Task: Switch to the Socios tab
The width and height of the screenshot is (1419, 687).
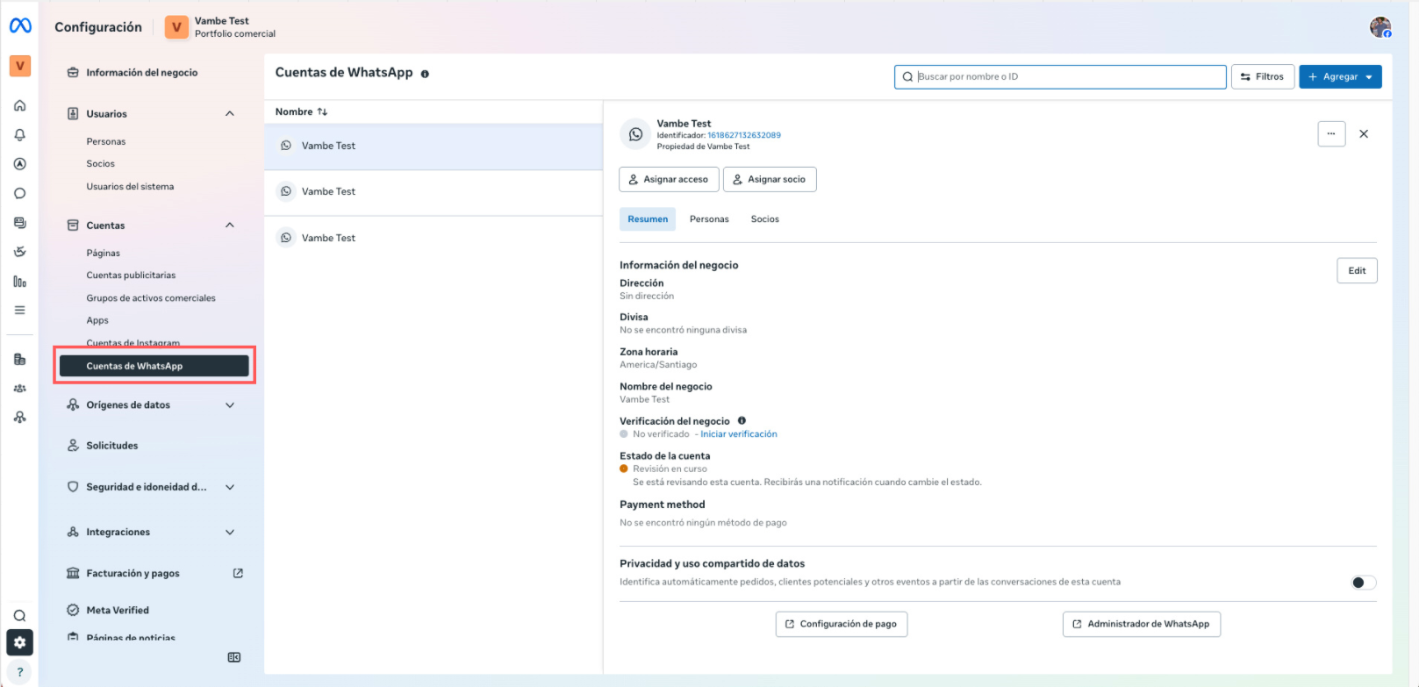Action: click(x=764, y=219)
